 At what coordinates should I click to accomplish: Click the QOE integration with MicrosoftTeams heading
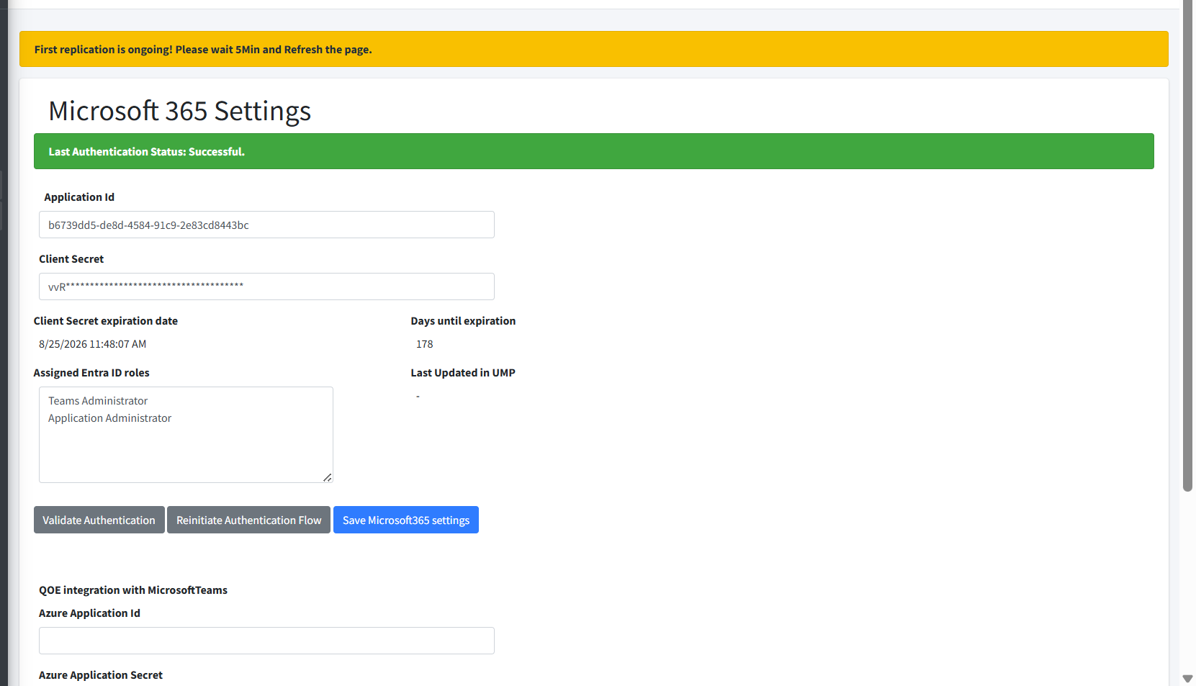point(133,590)
